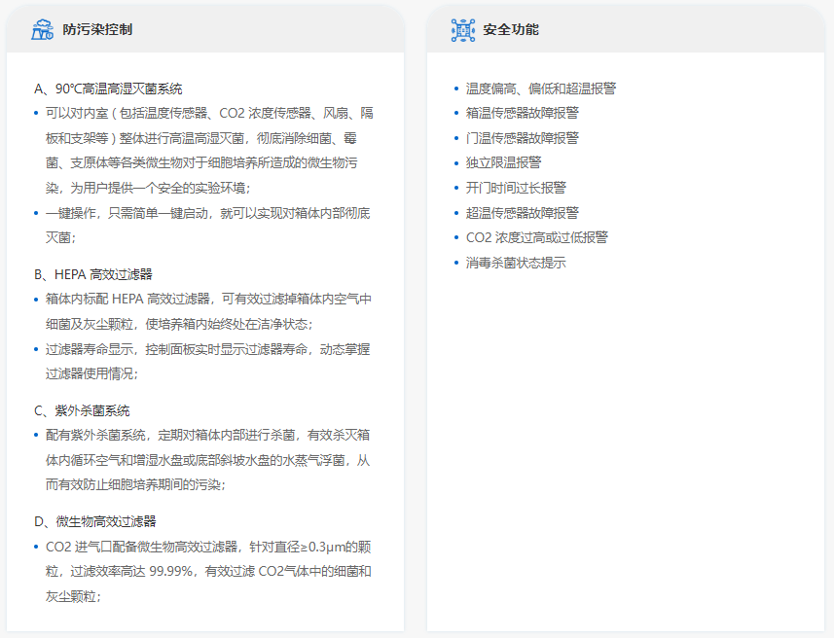Click the C、紫外杀菌系统 heading
Viewport: 834px width, 638px height.
point(82,410)
